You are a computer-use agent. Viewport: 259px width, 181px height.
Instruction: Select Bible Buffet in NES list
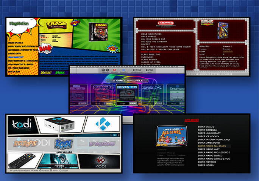coord(149,37)
